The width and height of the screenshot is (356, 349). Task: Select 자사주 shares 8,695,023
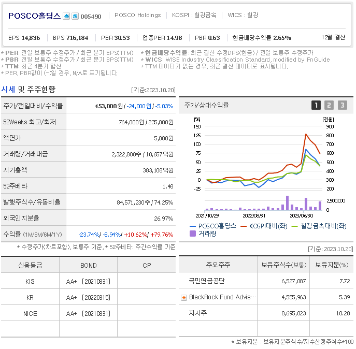pos(294,314)
